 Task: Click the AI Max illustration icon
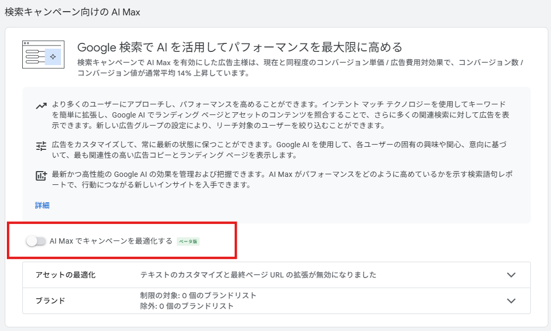tap(43, 55)
